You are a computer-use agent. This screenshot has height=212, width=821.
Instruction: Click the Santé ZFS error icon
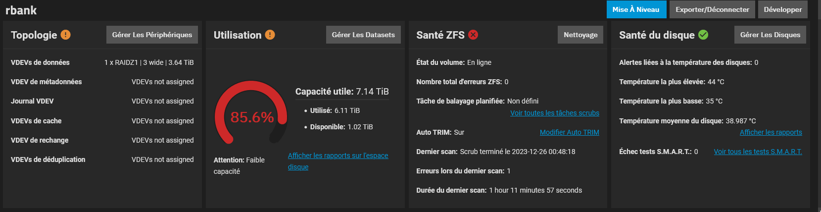(x=473, y=35)
